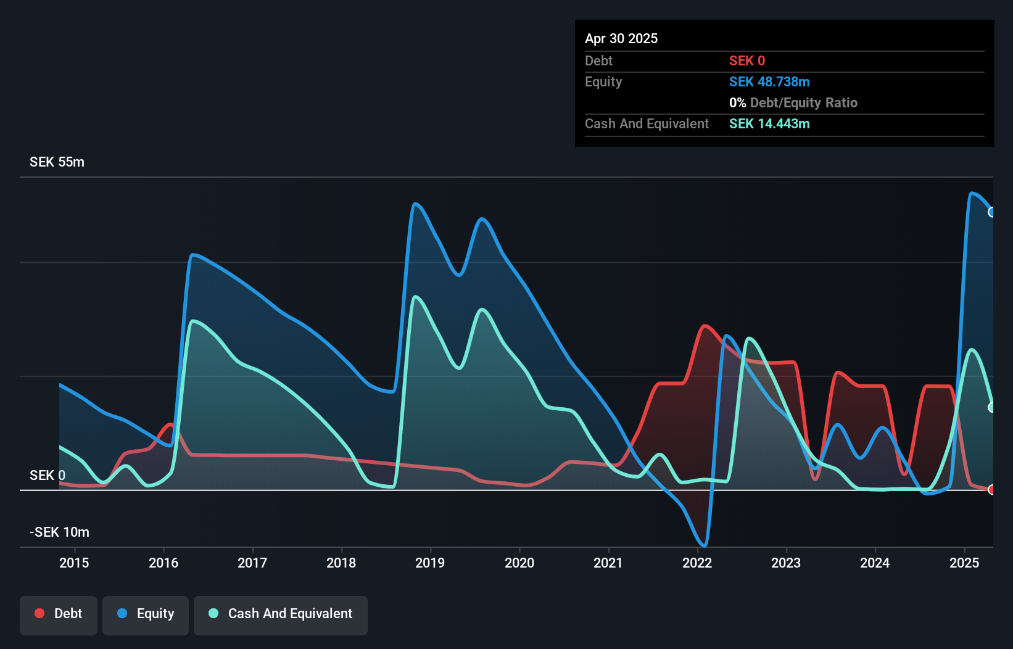Click the SEK 48.738m equity value
The width and height of the screenshot is (1013, 649).
coord(769,81)
